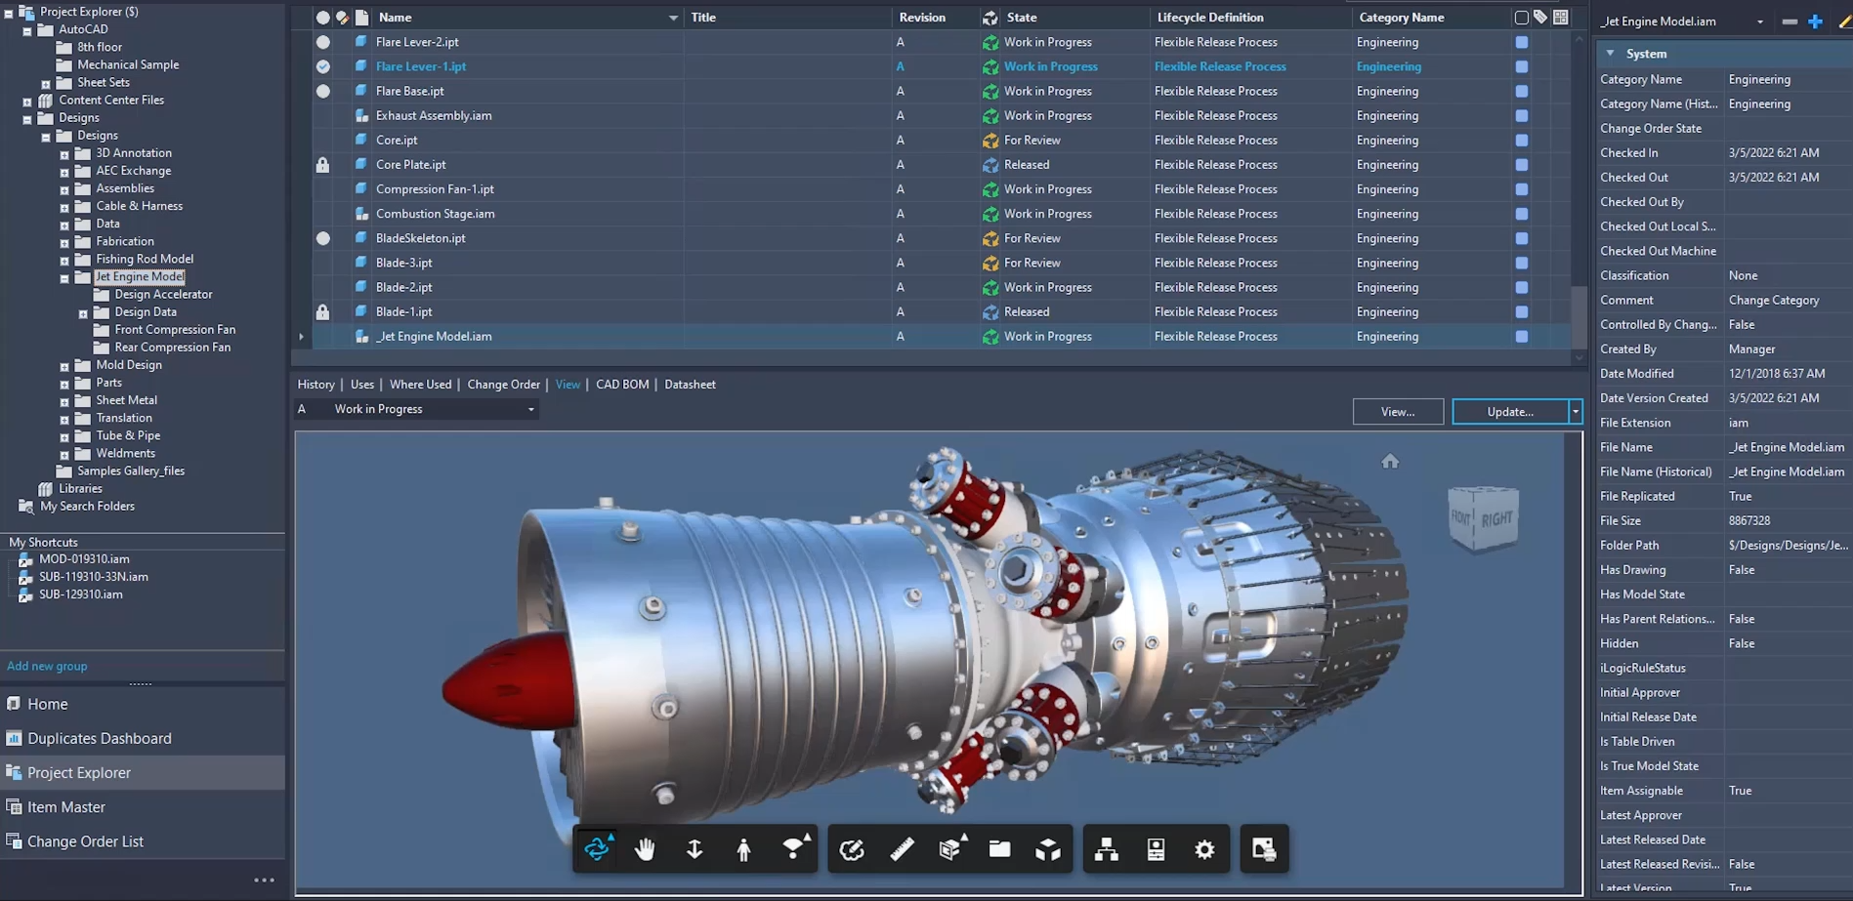
Task: Activate the Explode Model cube tool
Action: (x=1048, y=849)
